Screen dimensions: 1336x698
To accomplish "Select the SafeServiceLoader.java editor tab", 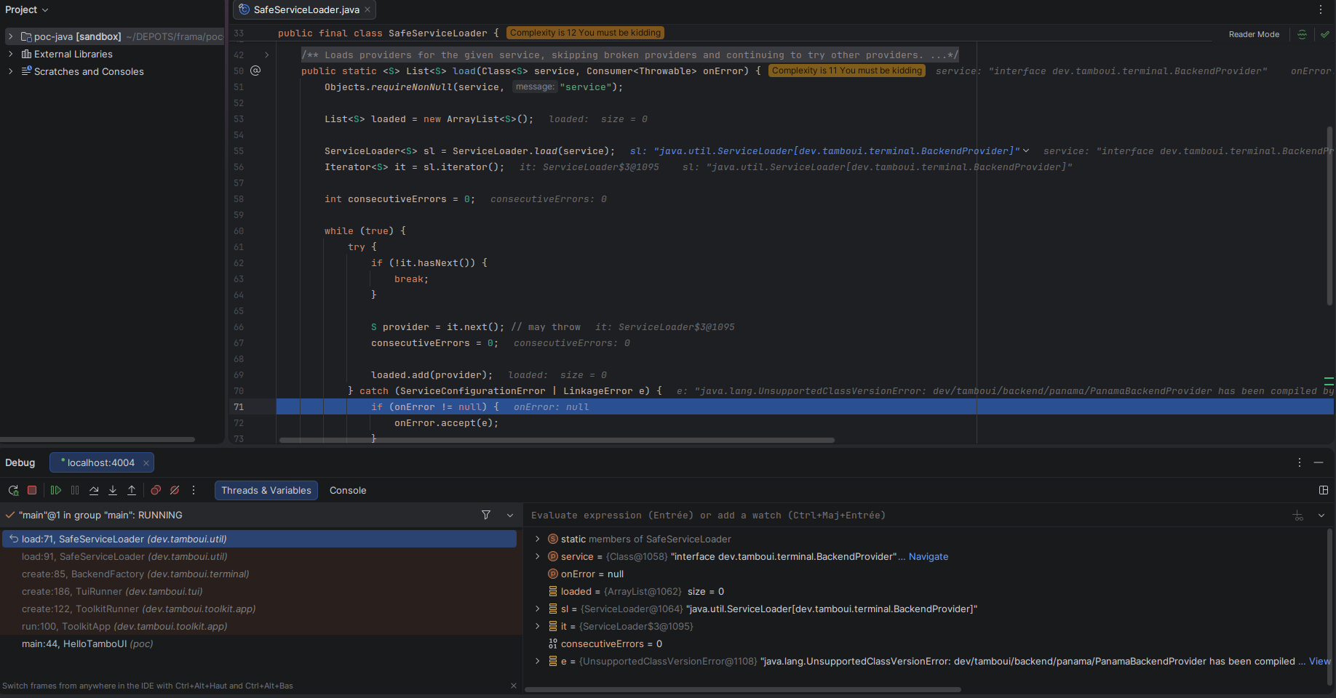I will tap(306, 9).
